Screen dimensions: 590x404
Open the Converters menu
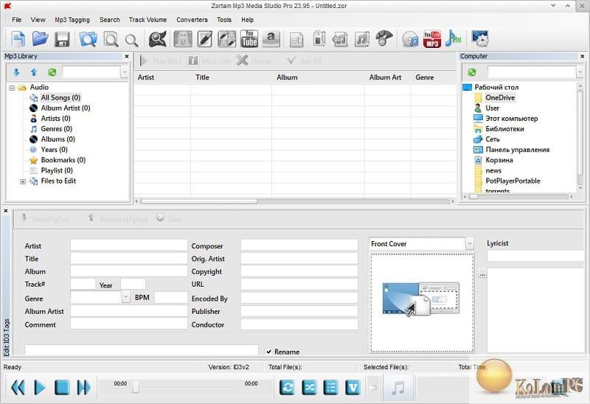tap(192, 20)
